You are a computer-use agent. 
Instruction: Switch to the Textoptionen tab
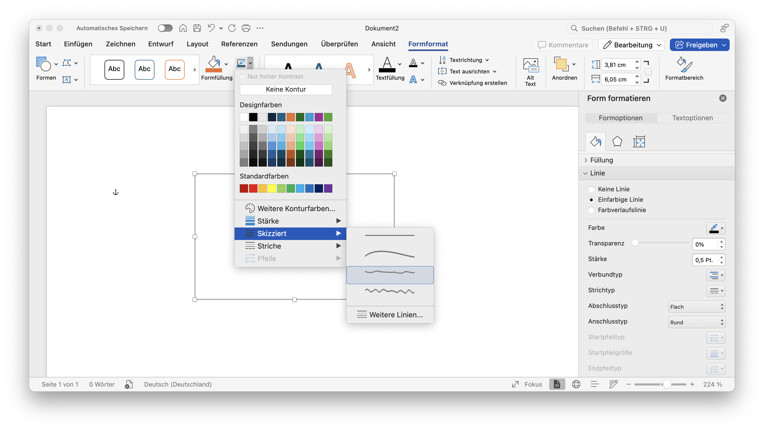tap(692, 118)
